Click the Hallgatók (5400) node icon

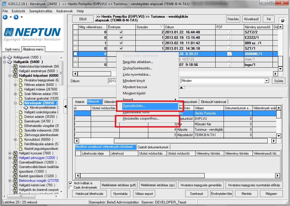(9, 62)
